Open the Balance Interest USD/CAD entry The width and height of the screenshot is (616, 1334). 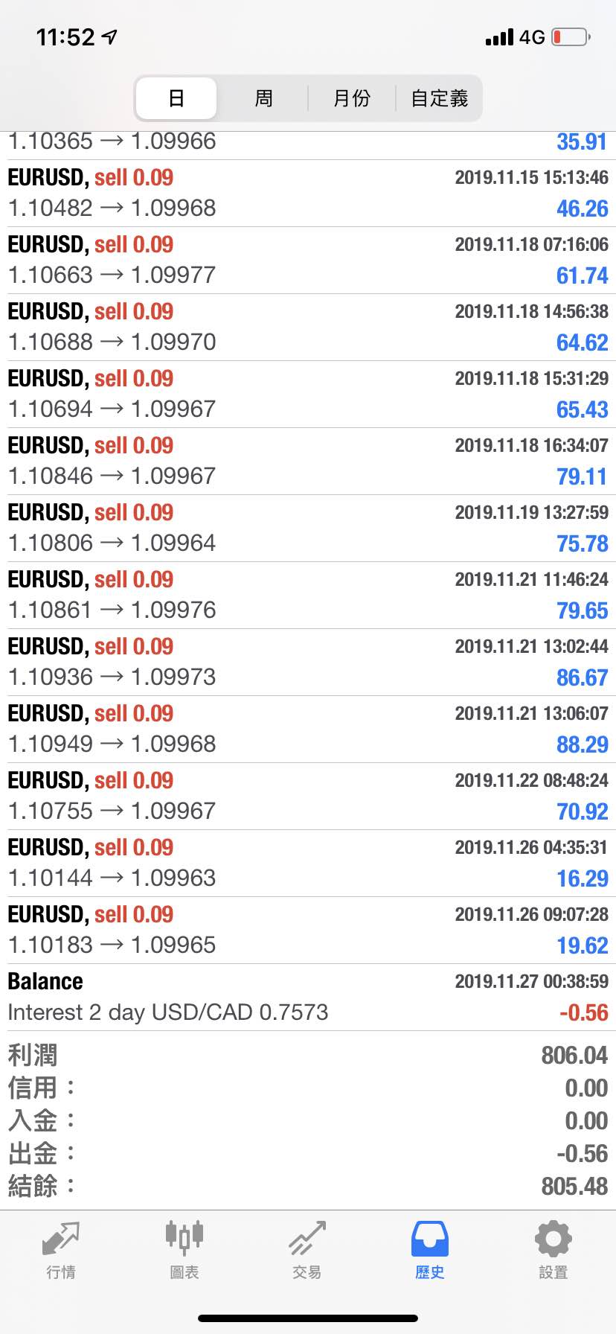[308, 998]
